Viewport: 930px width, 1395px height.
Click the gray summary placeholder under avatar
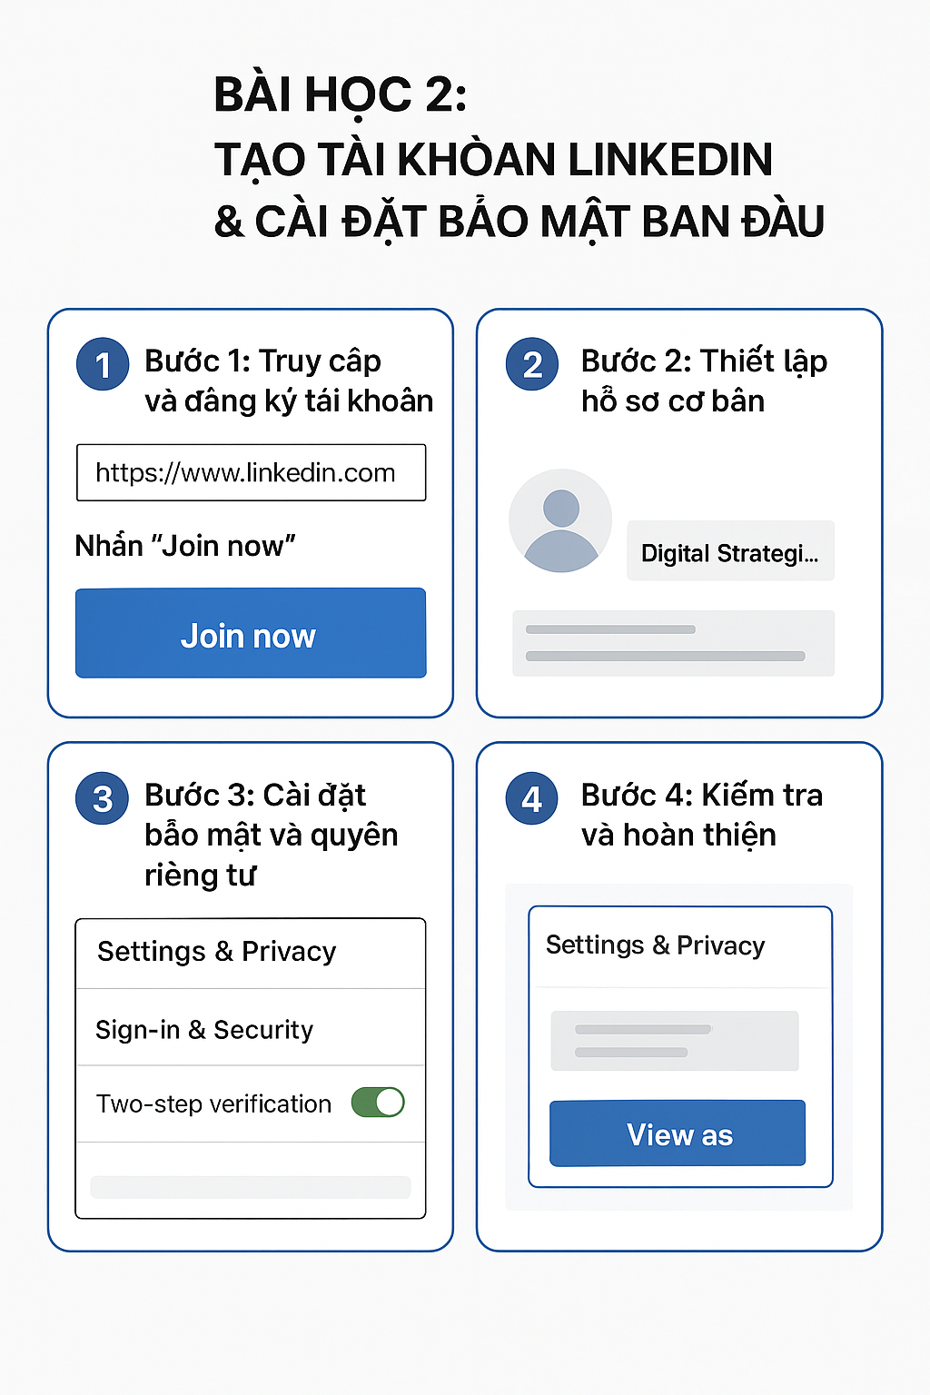click(673, 643)
